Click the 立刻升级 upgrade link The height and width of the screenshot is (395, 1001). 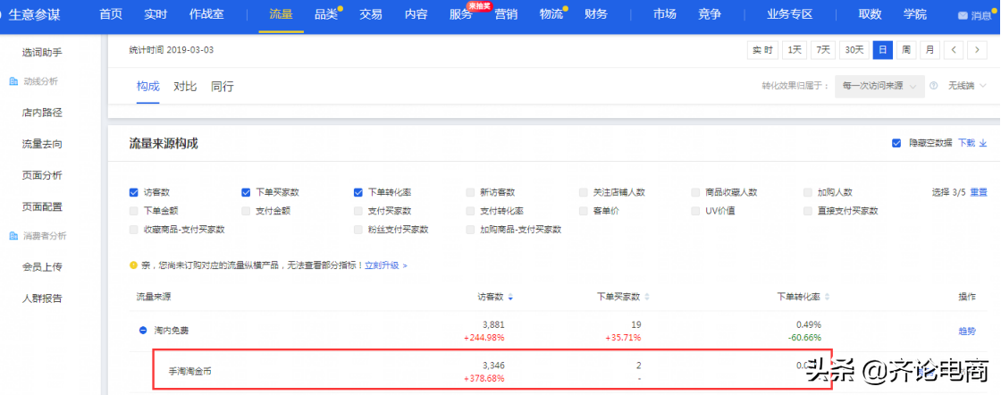pyautogui.click(x=385, y=265)
